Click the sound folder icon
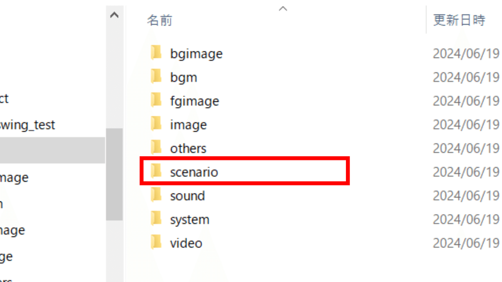 pos(156,195)
